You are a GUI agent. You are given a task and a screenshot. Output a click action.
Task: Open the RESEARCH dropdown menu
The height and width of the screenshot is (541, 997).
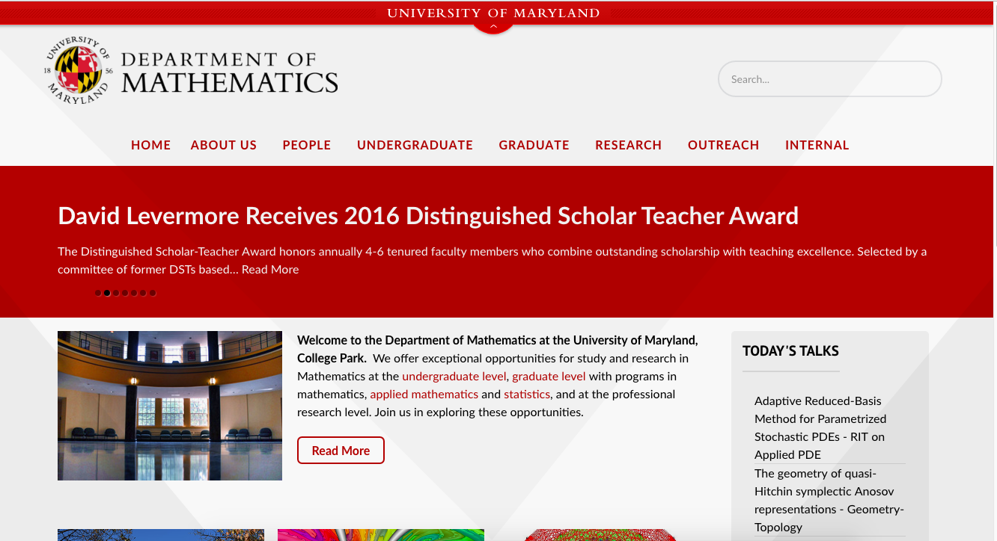(628, 145)
